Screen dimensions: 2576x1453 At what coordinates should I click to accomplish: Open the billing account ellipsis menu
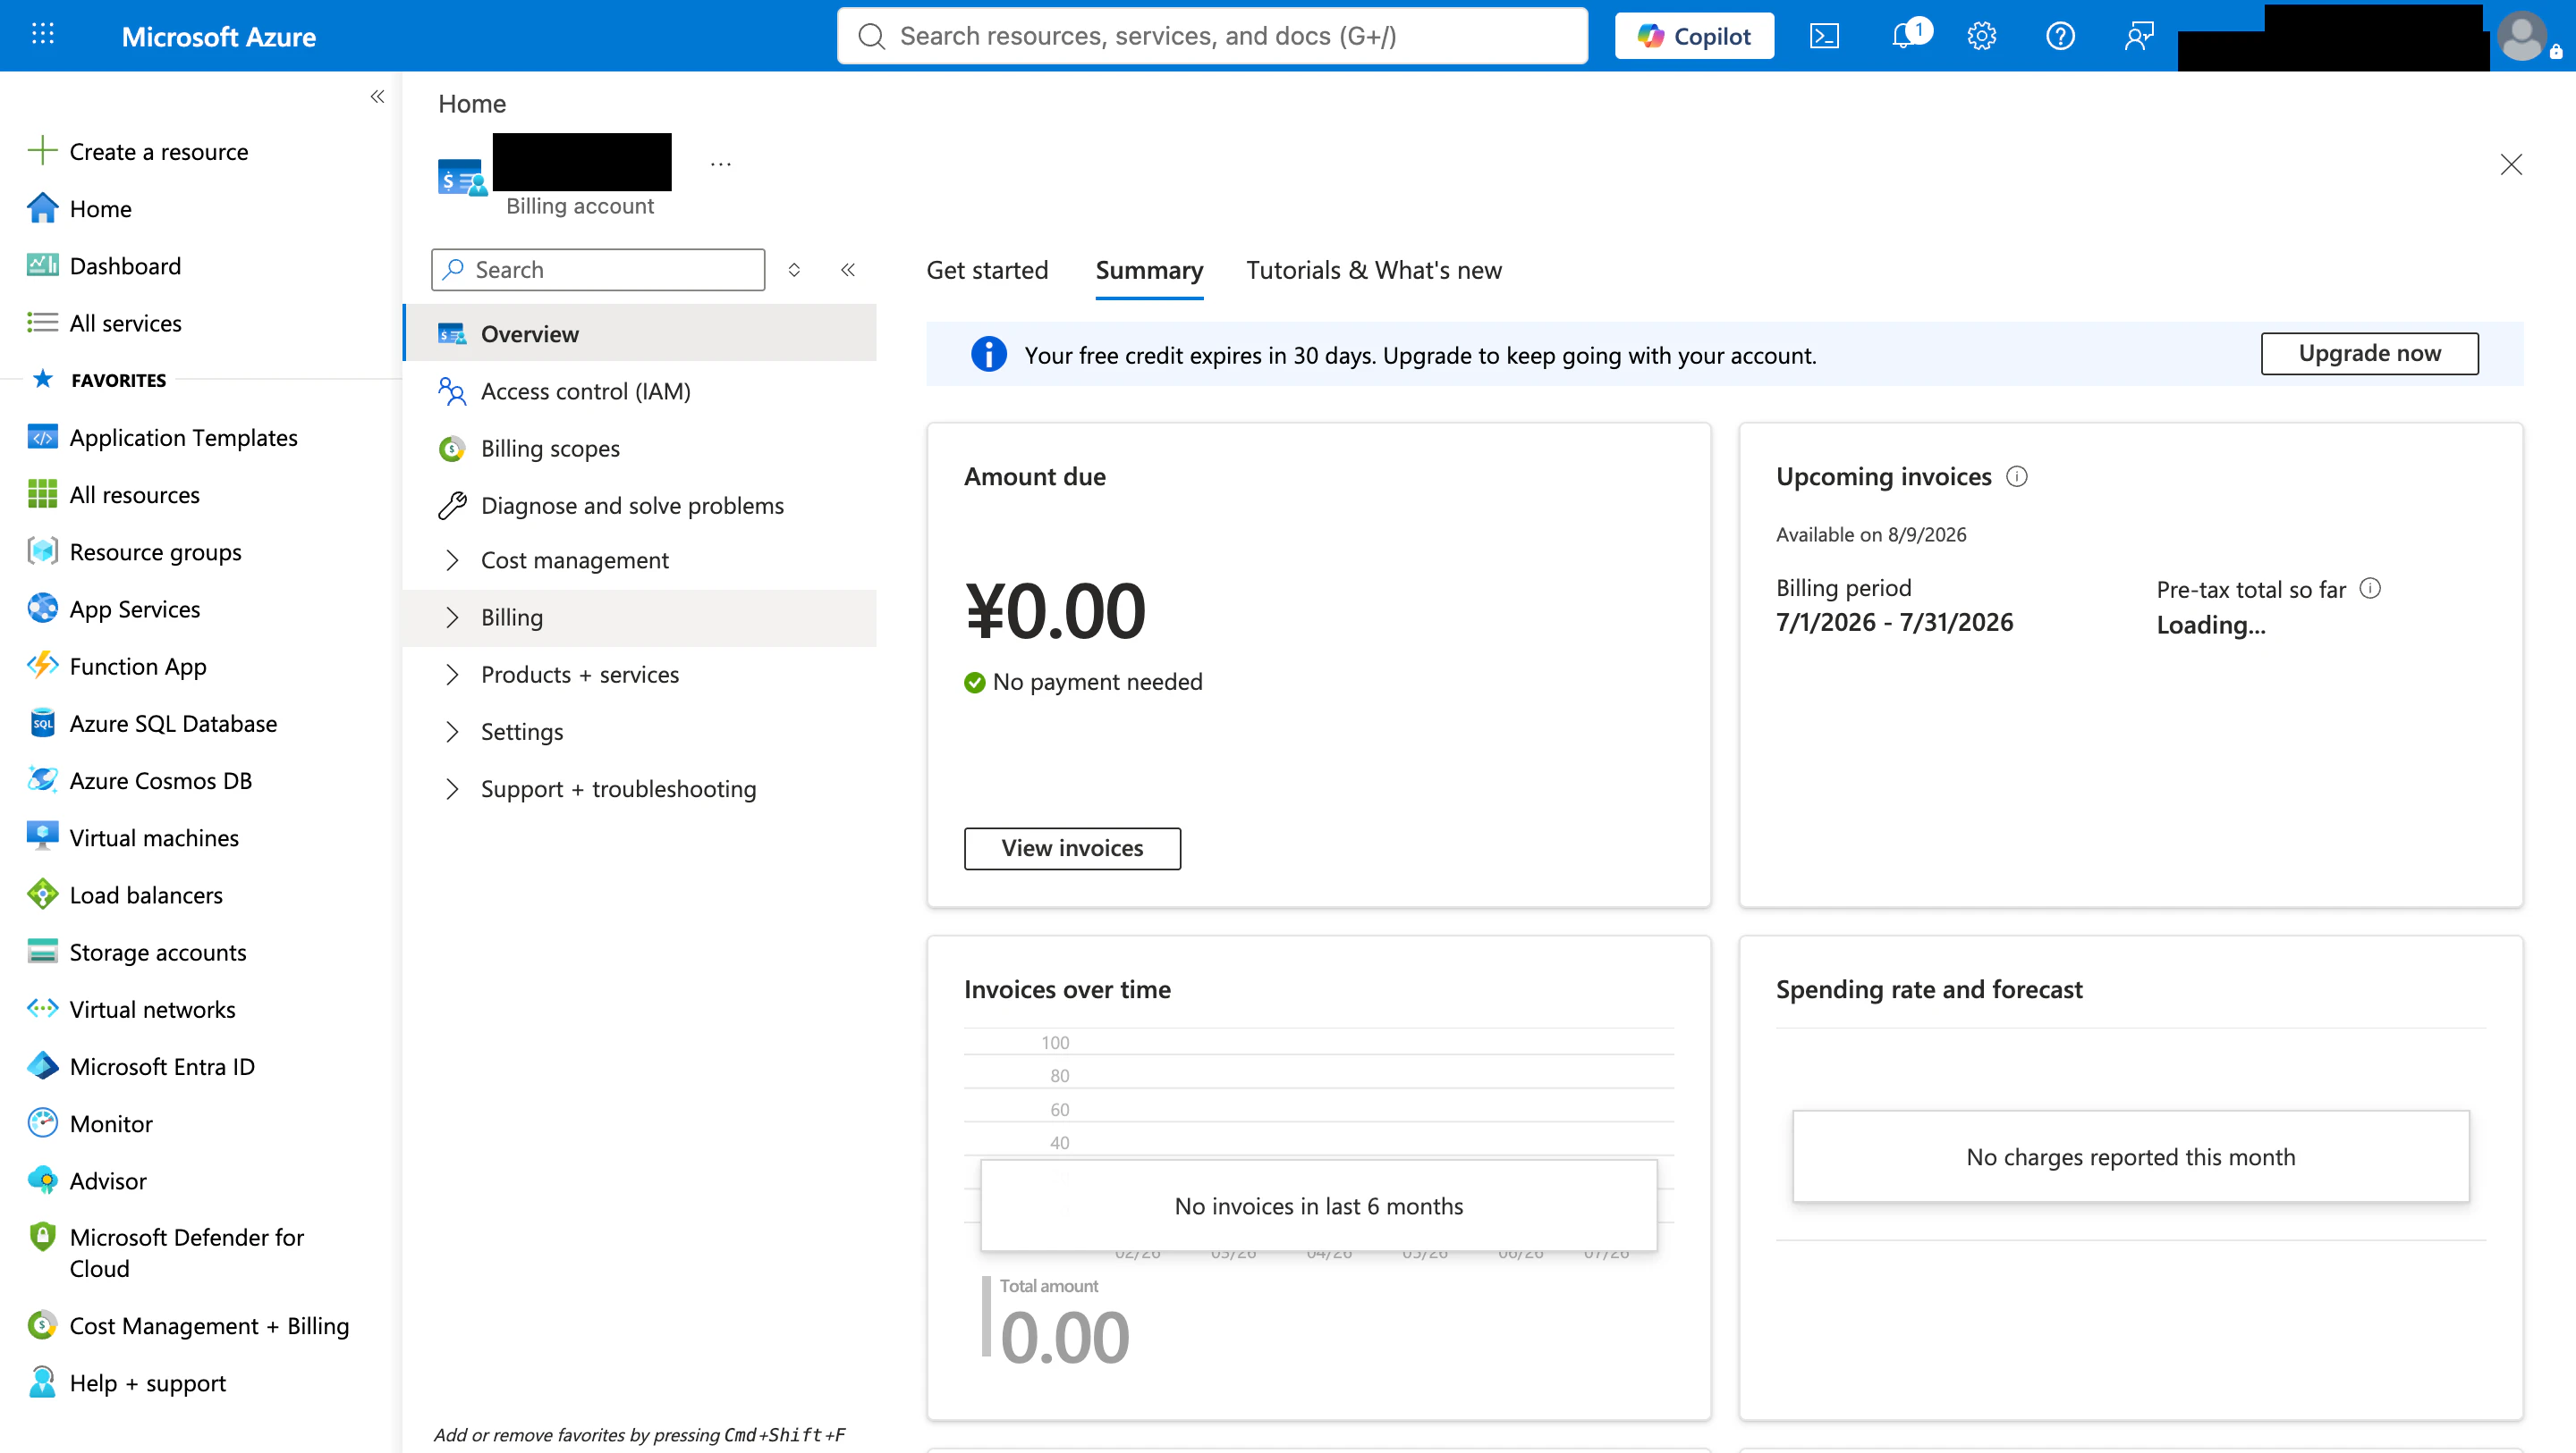point(721,164)
